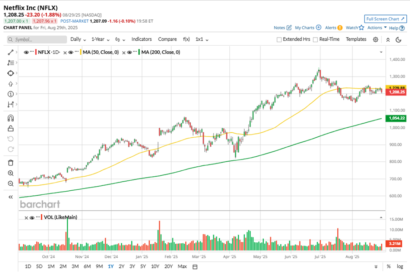410x275 pixels.
Task: Choose the arrow marker tool
Action: click(x=10, y=84)
